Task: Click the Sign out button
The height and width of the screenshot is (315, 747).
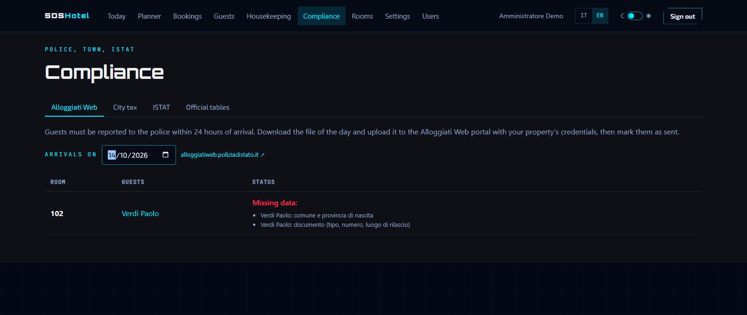Action: [x=683, y=16]
